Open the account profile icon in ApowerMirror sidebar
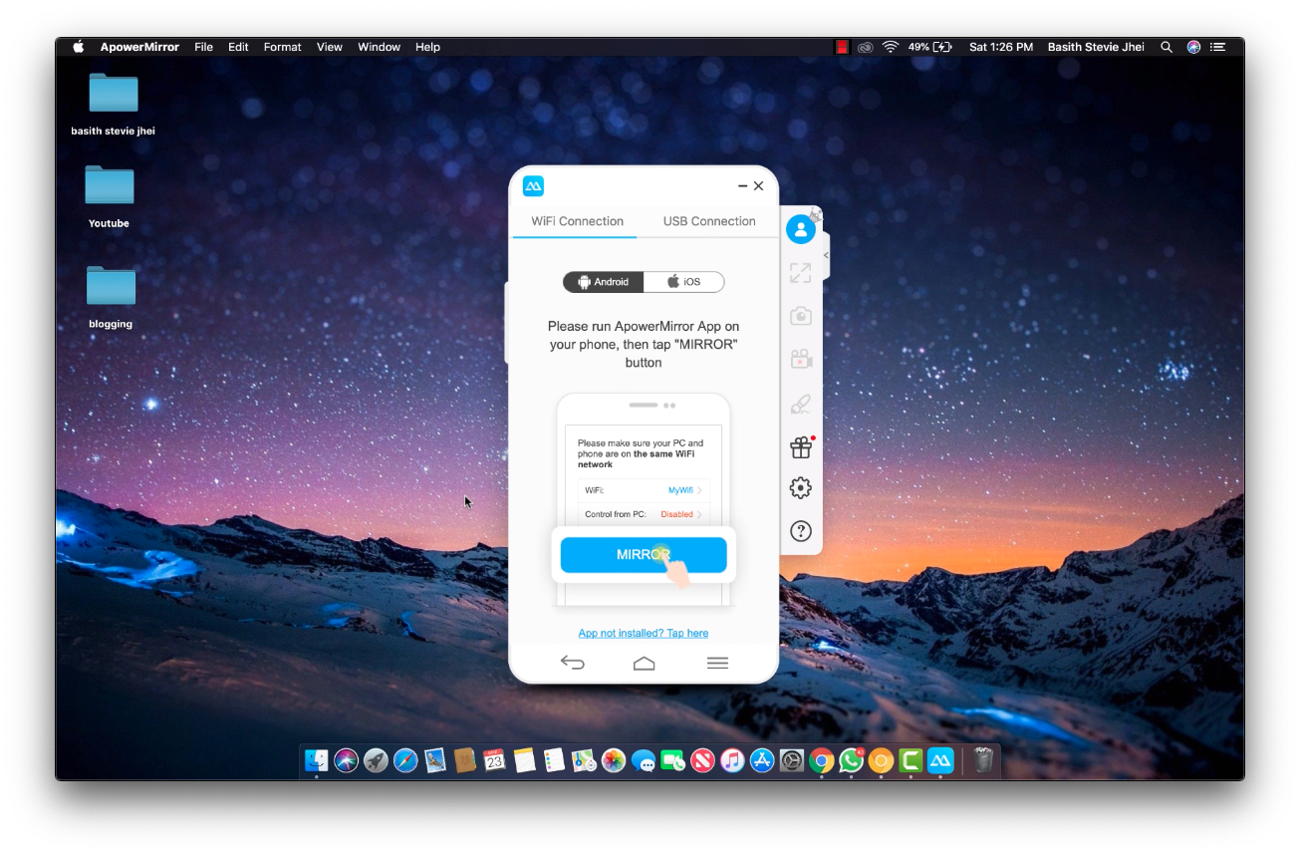Viewport: 1300px width, 854px height. 800,230
